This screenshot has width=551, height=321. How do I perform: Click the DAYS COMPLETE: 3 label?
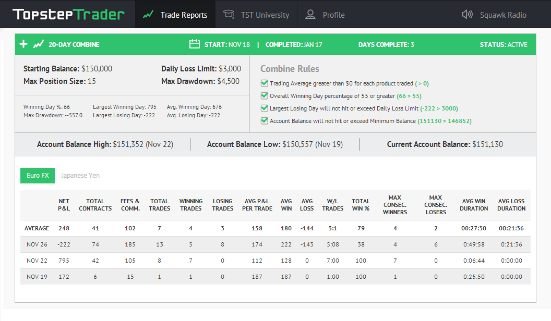coord(386,44)
